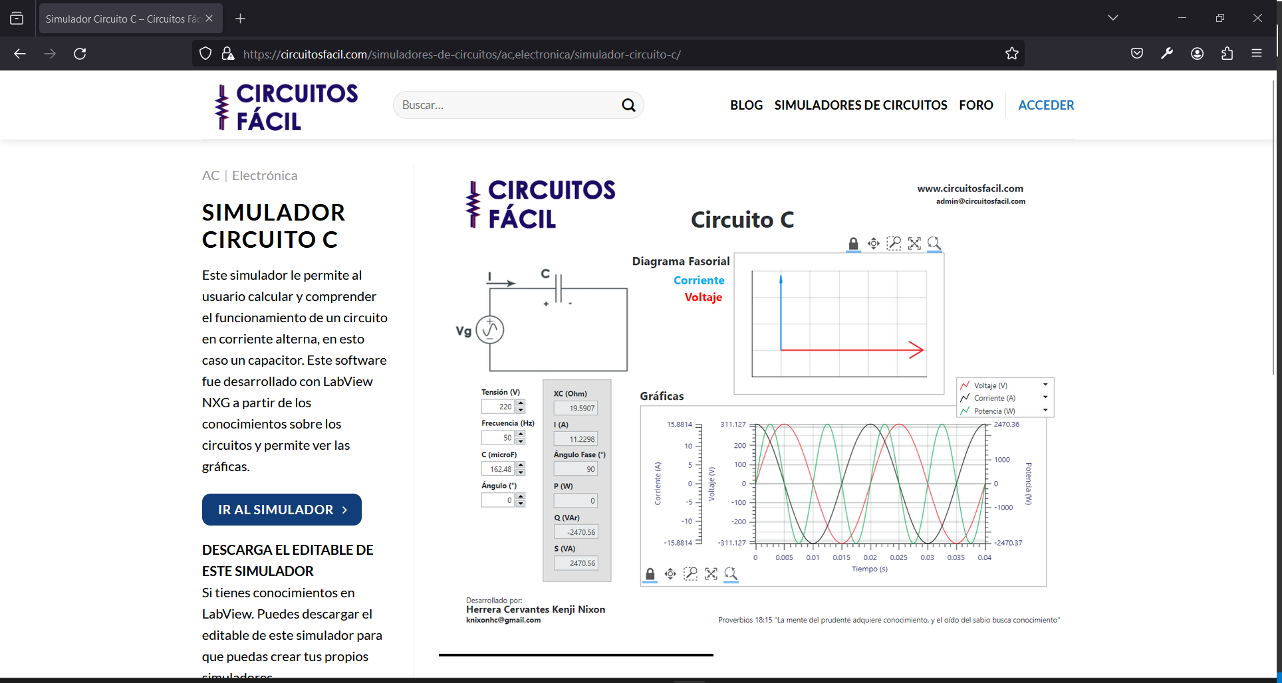Open the Firefox account icon

click(x=1197, y=54)
